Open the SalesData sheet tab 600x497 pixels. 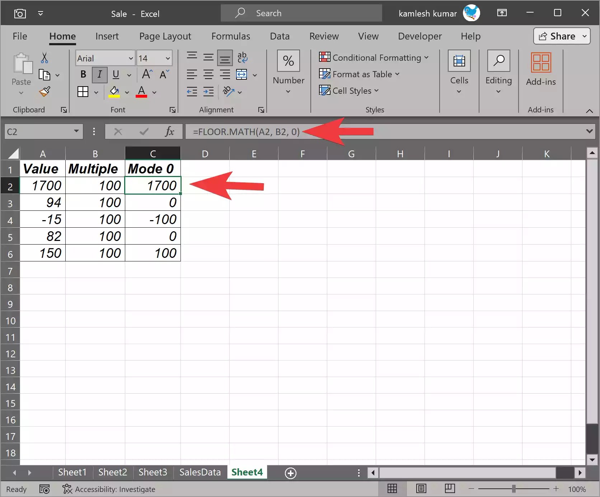(200, 472)
